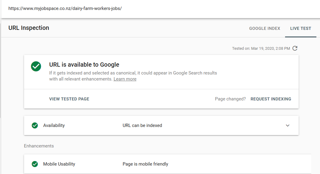Click the 'URL is available to Google' heading
This screenshot has width=320, height=174.
(84, 65)
